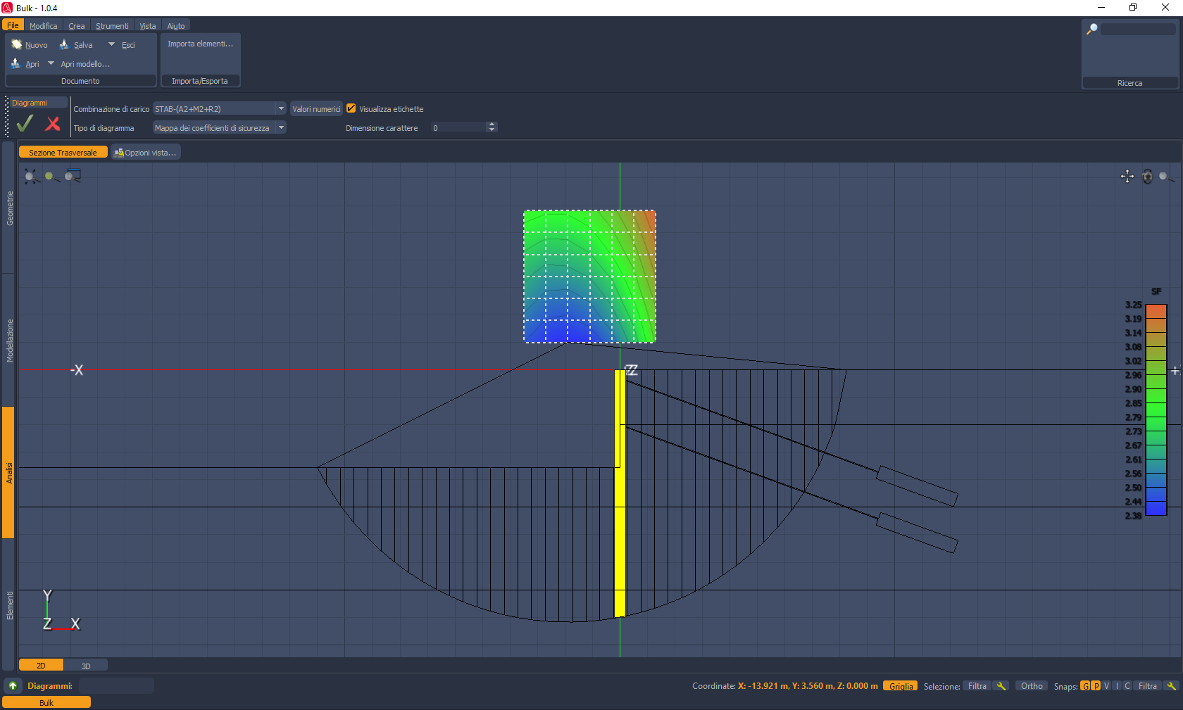Increase Dimensione carattere with up arrow
This screenshot has width=1183, height=710.
492,125
